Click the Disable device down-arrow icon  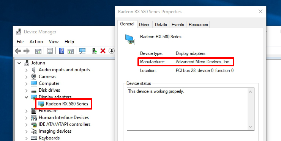click(x=112, y=51)
